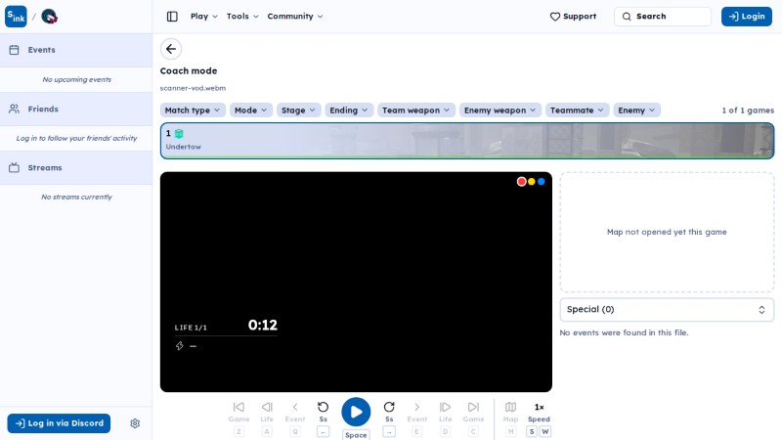Open the Play menu
This screenshot has width=782, height=440.
tap(204, 17)
